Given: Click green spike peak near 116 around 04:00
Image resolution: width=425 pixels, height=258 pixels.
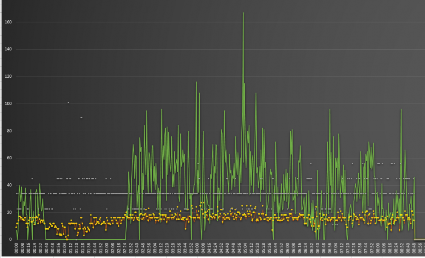Looking at the screenshot, I should tap(196, 82).
